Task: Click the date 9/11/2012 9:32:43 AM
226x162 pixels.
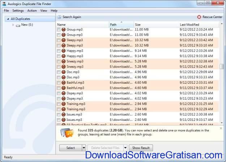Action: (196, 67)
